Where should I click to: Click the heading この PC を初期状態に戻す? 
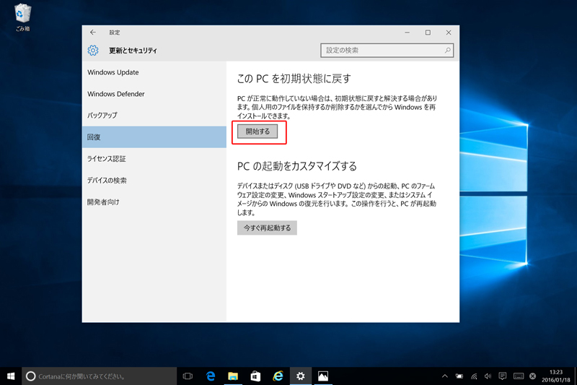(294, 79)
